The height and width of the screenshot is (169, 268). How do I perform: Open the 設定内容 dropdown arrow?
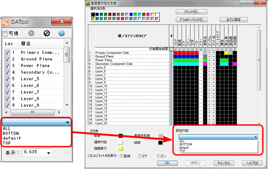(255, 137)
